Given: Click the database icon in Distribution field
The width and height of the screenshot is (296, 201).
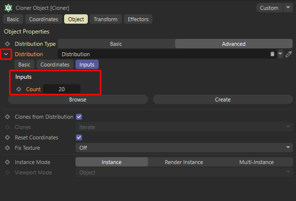Looking at the screenshot, I should [x=272, y=54].
